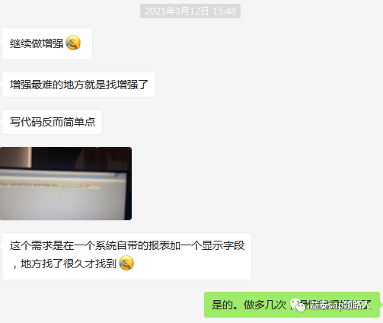Viewport: 383px width, 323px height.
Task: Click the text 地方找了很久才找到
Action: coord(69,264)
